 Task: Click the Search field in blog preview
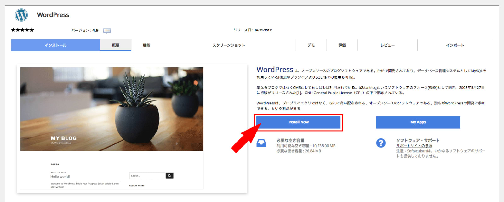click(147, 176)
